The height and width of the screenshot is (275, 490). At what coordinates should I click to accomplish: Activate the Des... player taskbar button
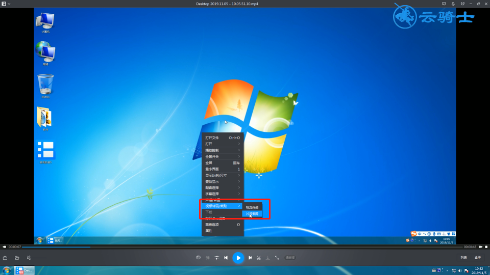[x=24, y=270]
